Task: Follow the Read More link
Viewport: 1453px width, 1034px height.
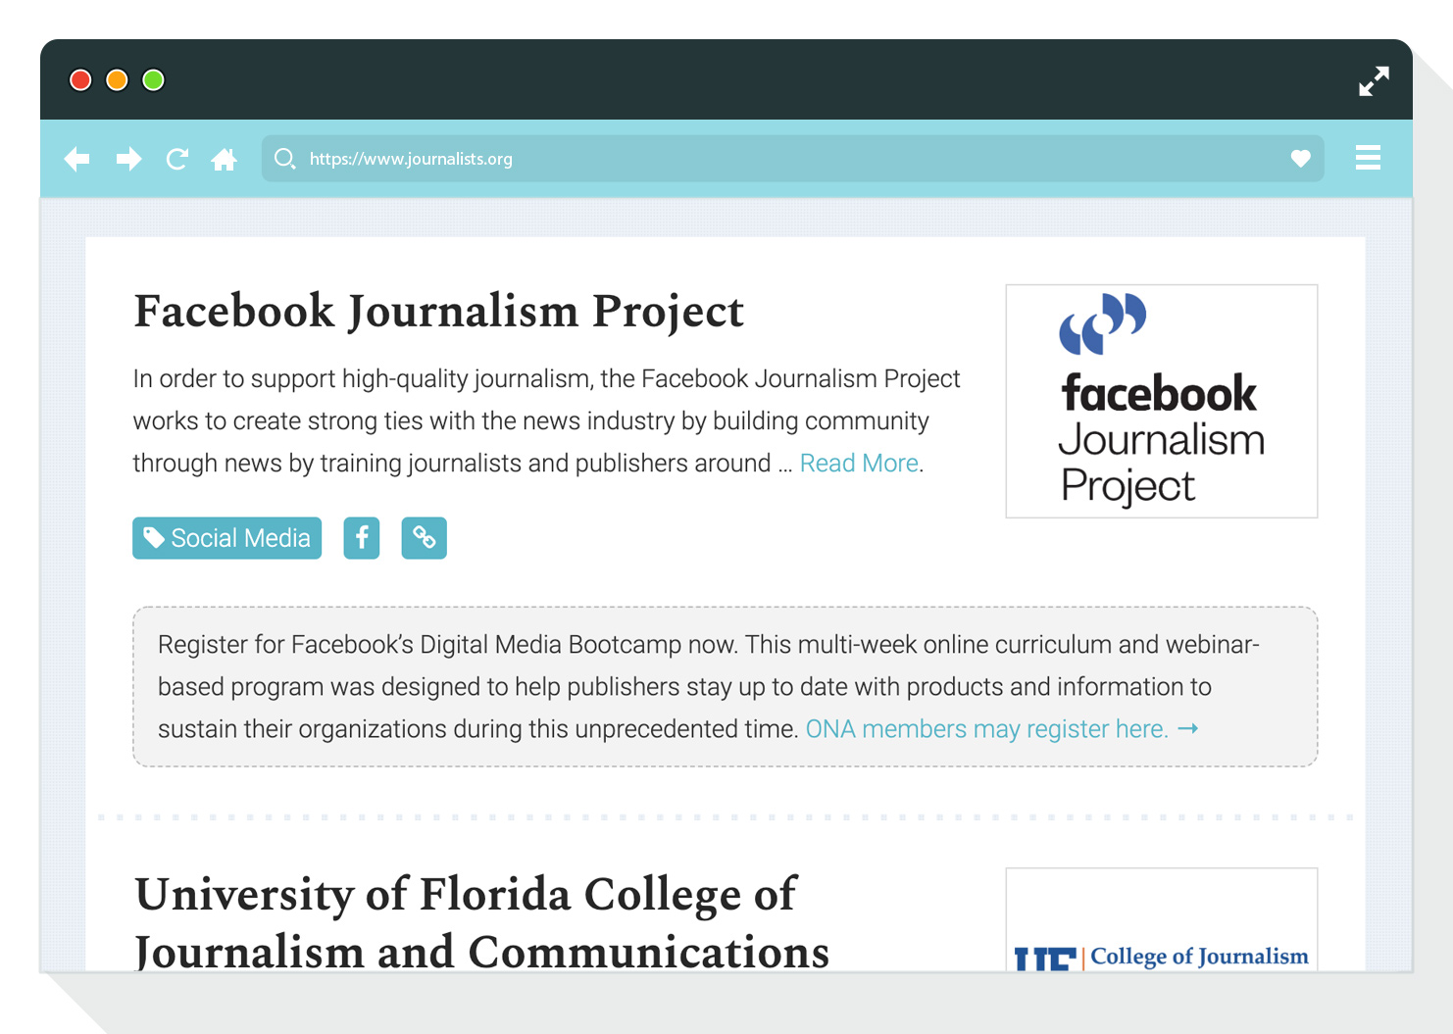Action: coord(859,463)
